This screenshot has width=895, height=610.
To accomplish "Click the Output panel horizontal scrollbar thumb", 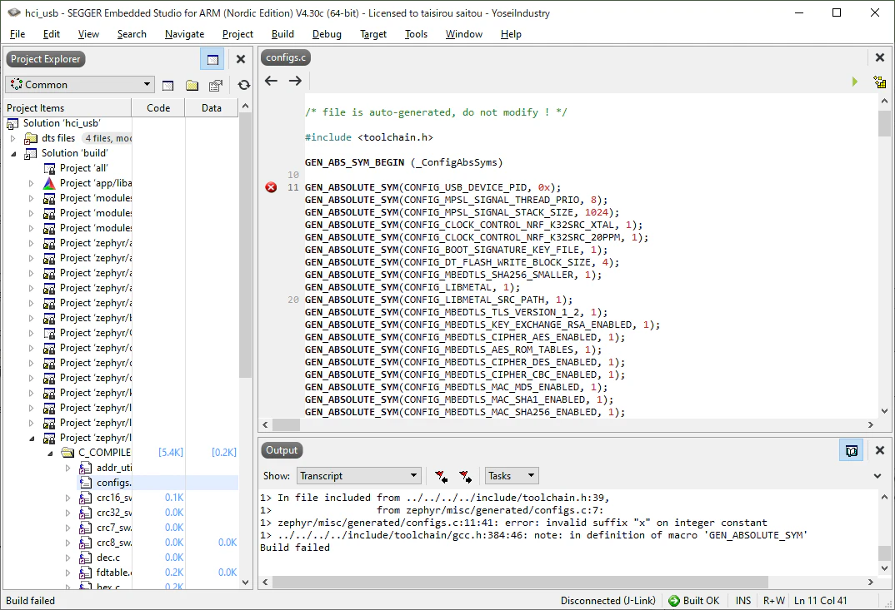I will (520, 582).
